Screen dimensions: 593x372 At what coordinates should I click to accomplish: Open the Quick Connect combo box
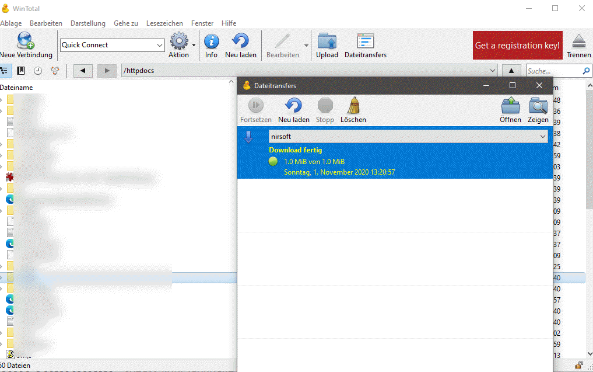point(113,45)
